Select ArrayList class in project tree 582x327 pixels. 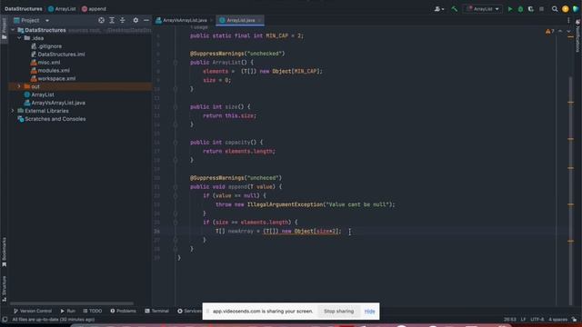(39, 94)
